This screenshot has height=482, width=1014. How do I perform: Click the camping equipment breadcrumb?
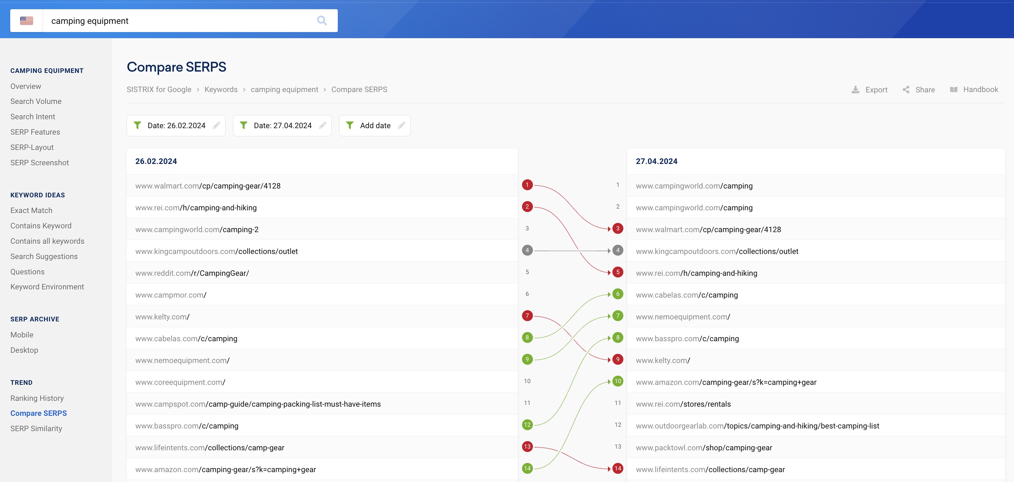coord(284,90)
